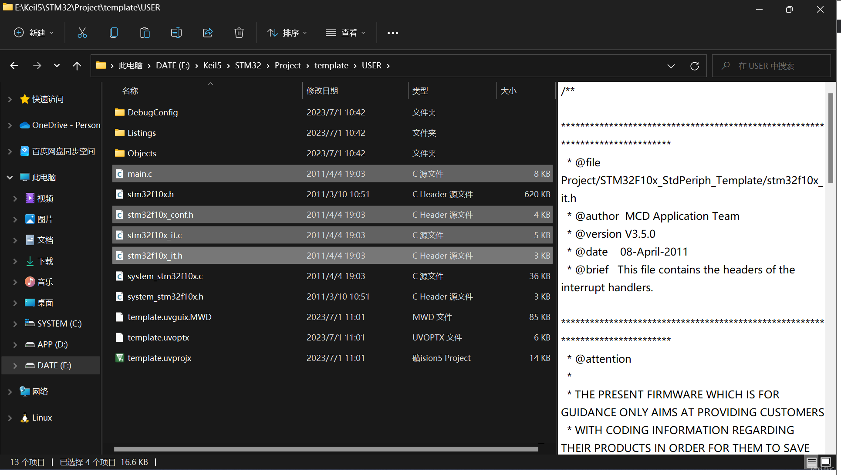The height and width of the screenshot is (475, 841).
Task: Switch to large thumbnails view
Action: pos(826,462)
